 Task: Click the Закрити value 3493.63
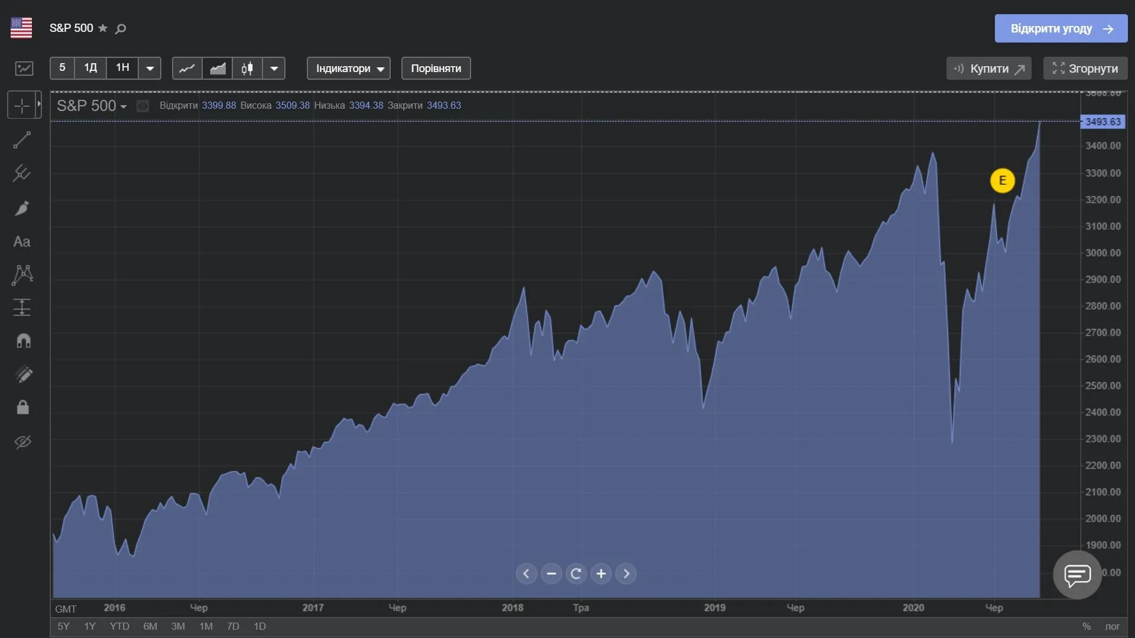[444, 105]
